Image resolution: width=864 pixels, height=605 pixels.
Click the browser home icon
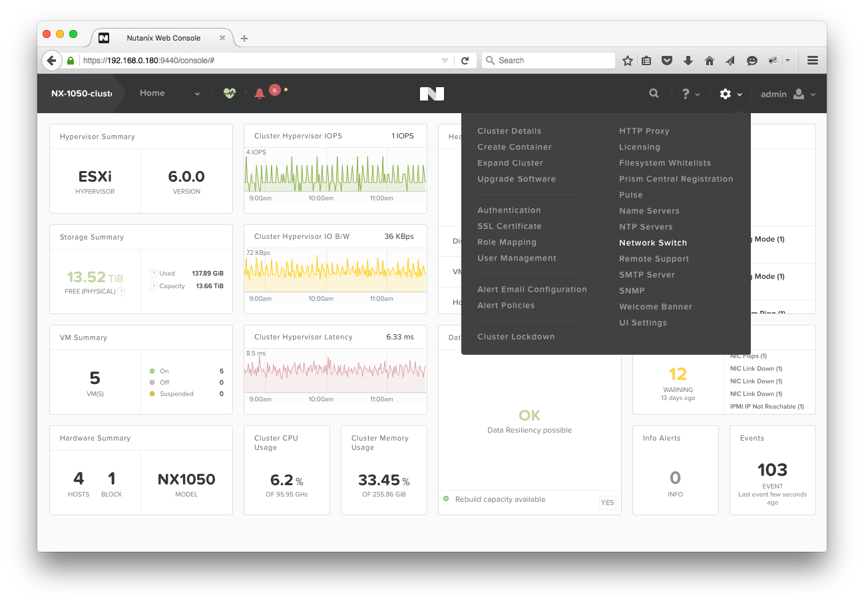coord(710,61)
